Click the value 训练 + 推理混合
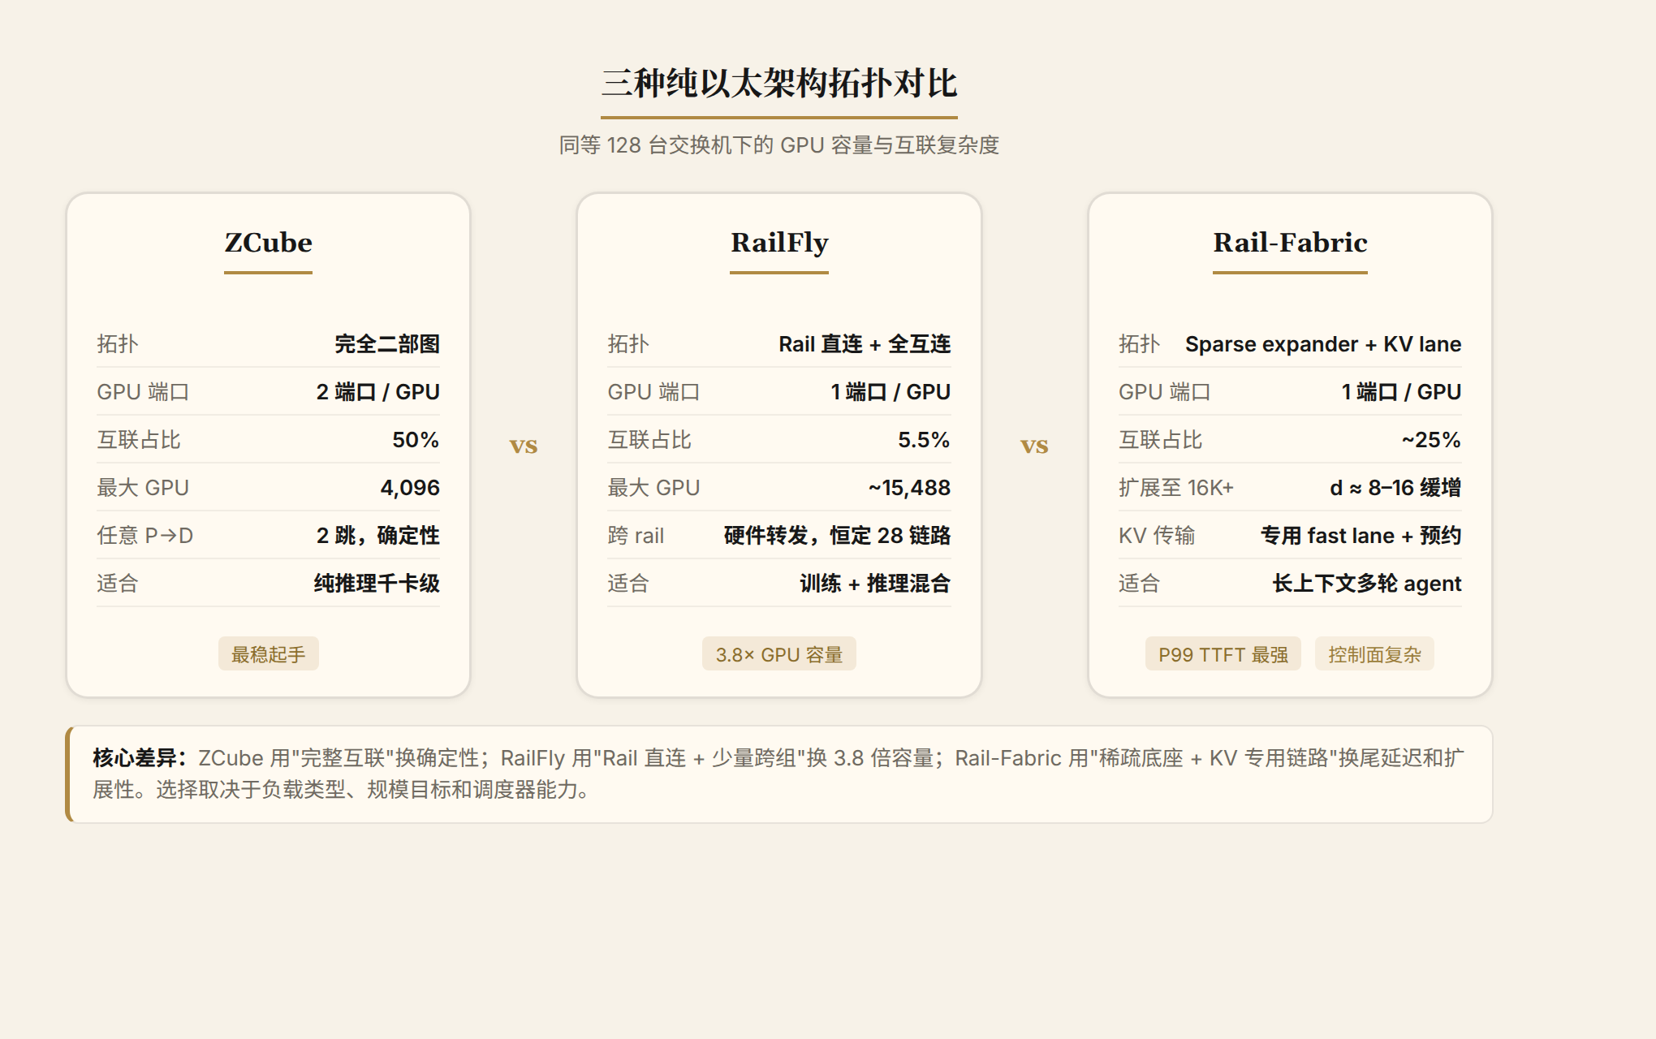The width and height of the screenshot is (1656, 1039). tap(875, 584)
